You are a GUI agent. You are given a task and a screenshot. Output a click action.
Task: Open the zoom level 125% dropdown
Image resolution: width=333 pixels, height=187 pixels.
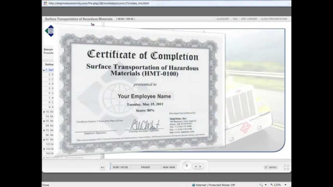tap(285, 185)
